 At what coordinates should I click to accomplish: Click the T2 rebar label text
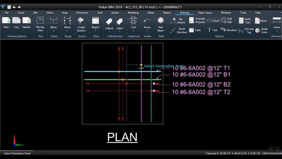tap(201, 92)
